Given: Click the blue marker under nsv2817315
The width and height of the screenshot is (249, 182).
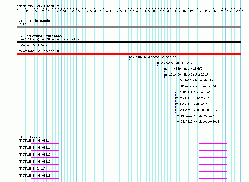Looking at the screenshot, I should pos(176,124).
